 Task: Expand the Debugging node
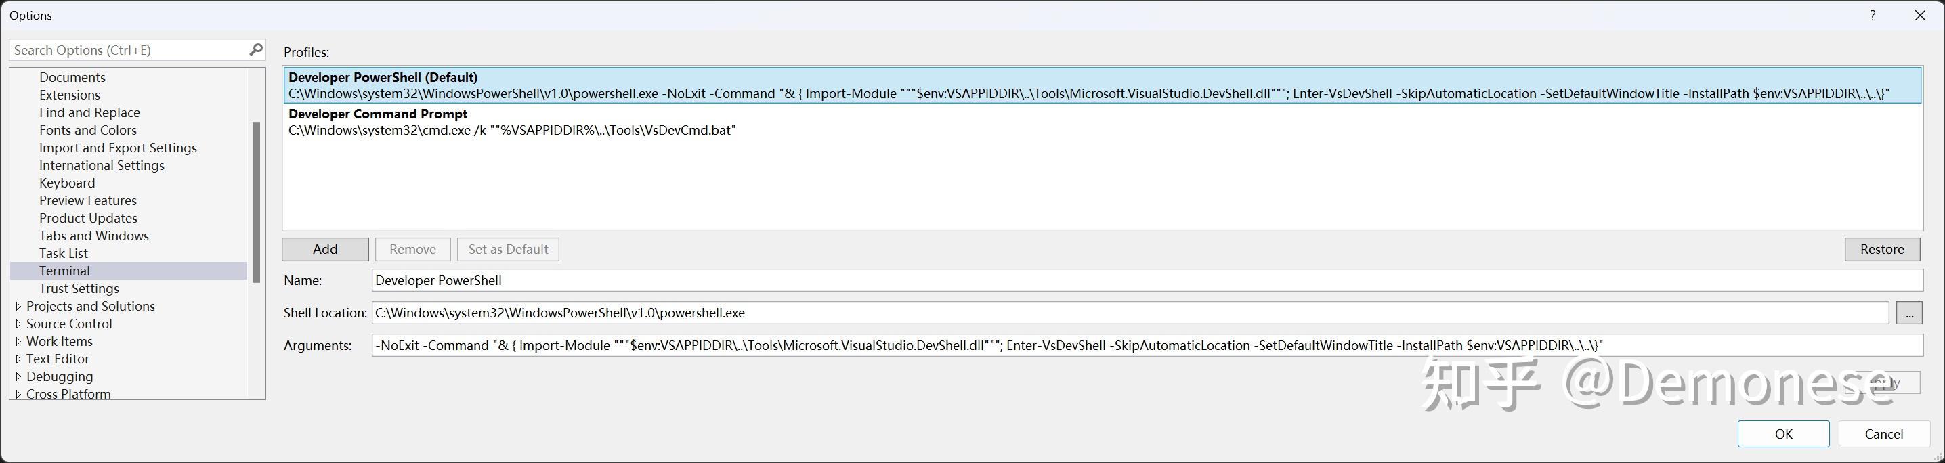coord(19,376)
